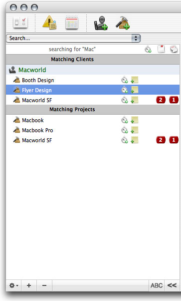Click the pinned note icon in search header
The width and height of the screenshot is (181, 301).
(161, 49)
